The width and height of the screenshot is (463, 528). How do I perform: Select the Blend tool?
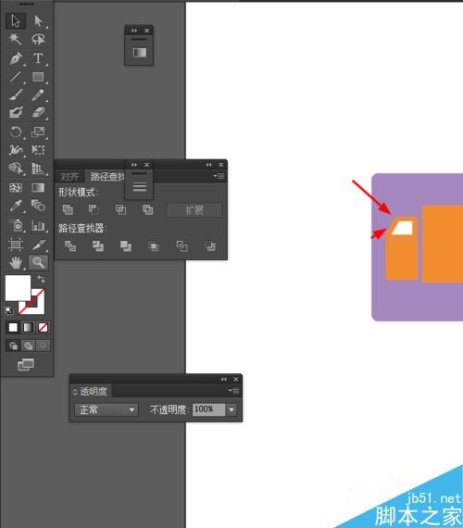(x=38, y=206)
